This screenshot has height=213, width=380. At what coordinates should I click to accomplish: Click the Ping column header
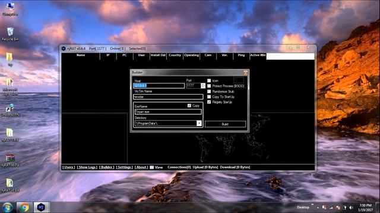coord(242,55)
